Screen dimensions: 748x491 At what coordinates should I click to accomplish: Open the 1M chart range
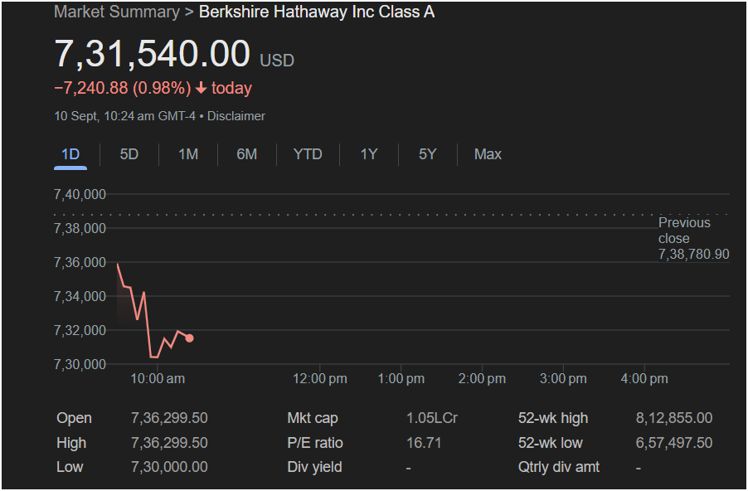point(188,154)
